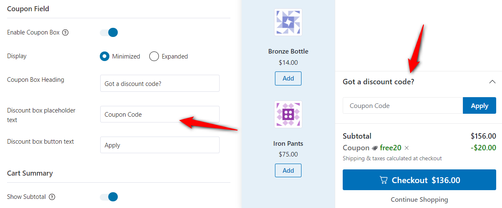Add Iron Pants to the cart
502x208 pixels.
coord(288,171)
